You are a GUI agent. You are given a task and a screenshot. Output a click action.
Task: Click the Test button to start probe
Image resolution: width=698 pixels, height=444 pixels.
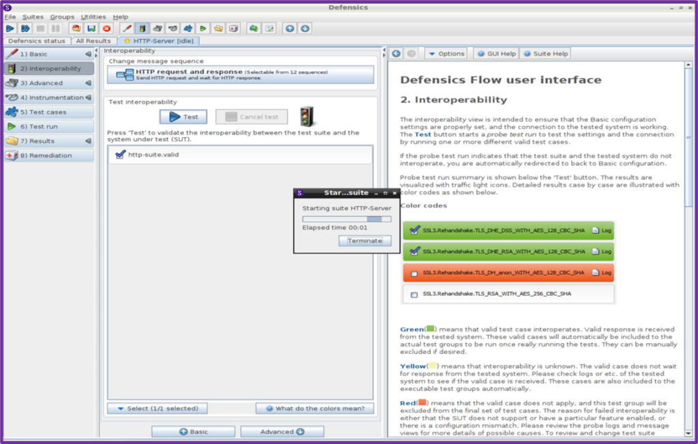(183, 117)
